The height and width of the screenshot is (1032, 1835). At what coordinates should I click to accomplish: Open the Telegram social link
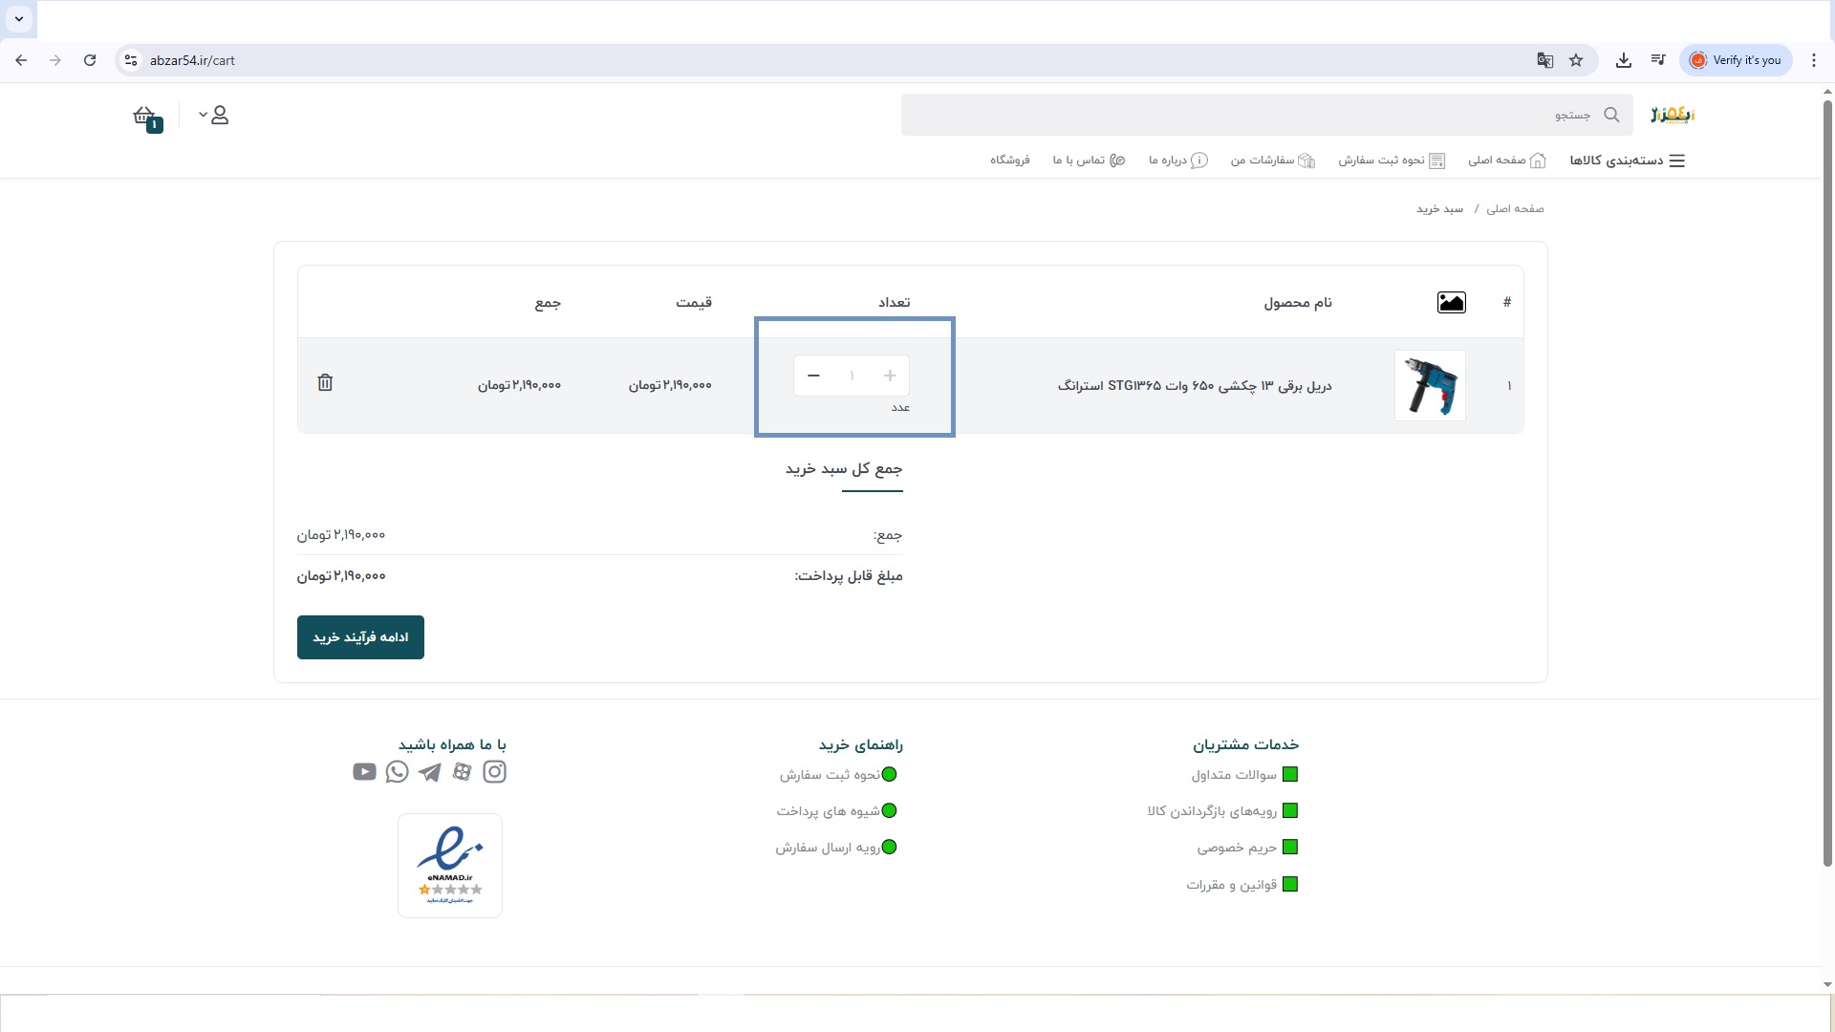[x=430, y=772]
